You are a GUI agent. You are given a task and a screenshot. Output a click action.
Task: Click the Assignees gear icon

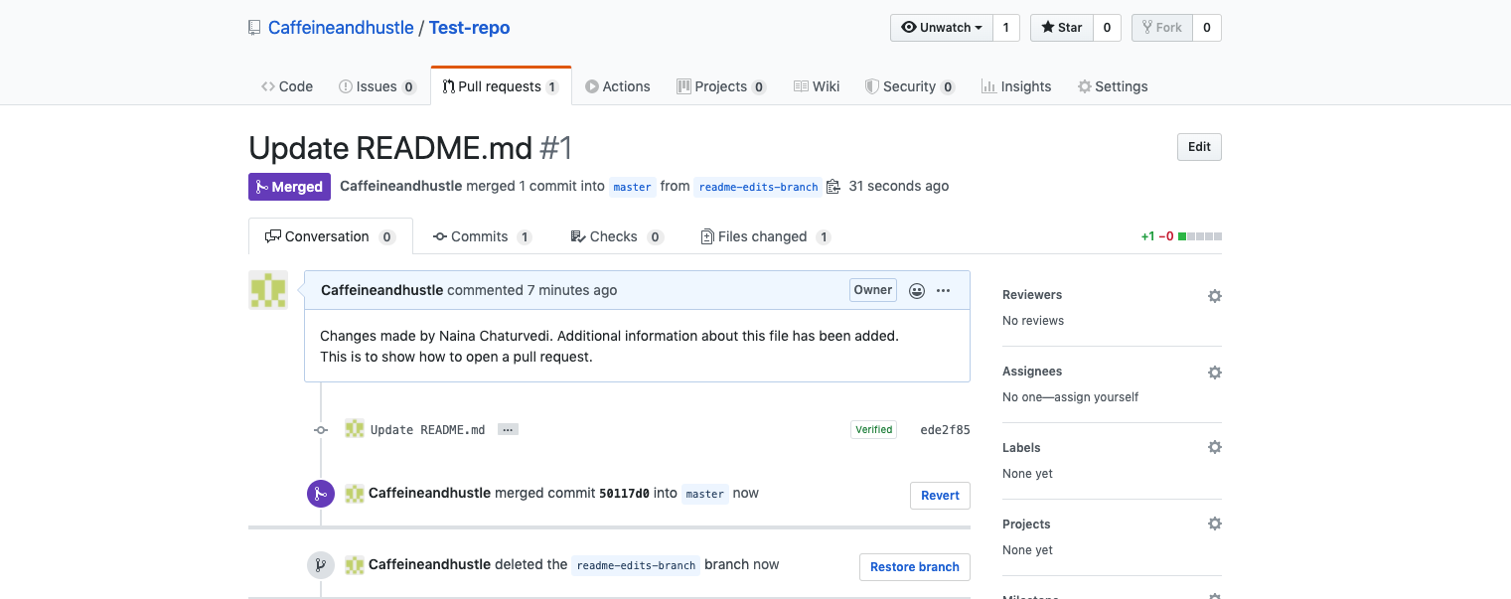coord(1214,373)
